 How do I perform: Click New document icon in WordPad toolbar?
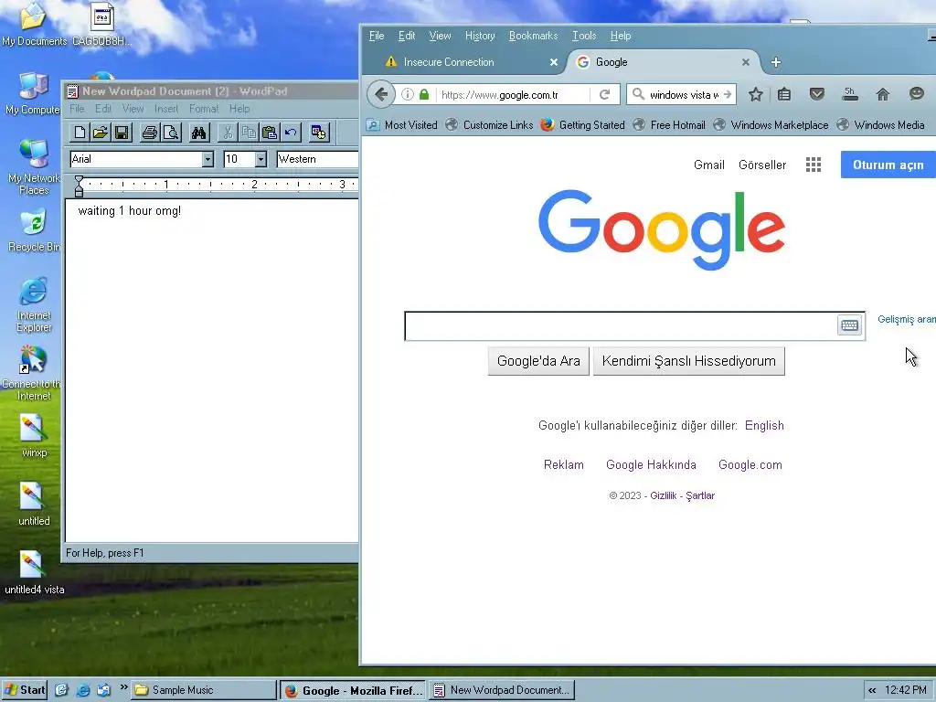pos(80,133)
